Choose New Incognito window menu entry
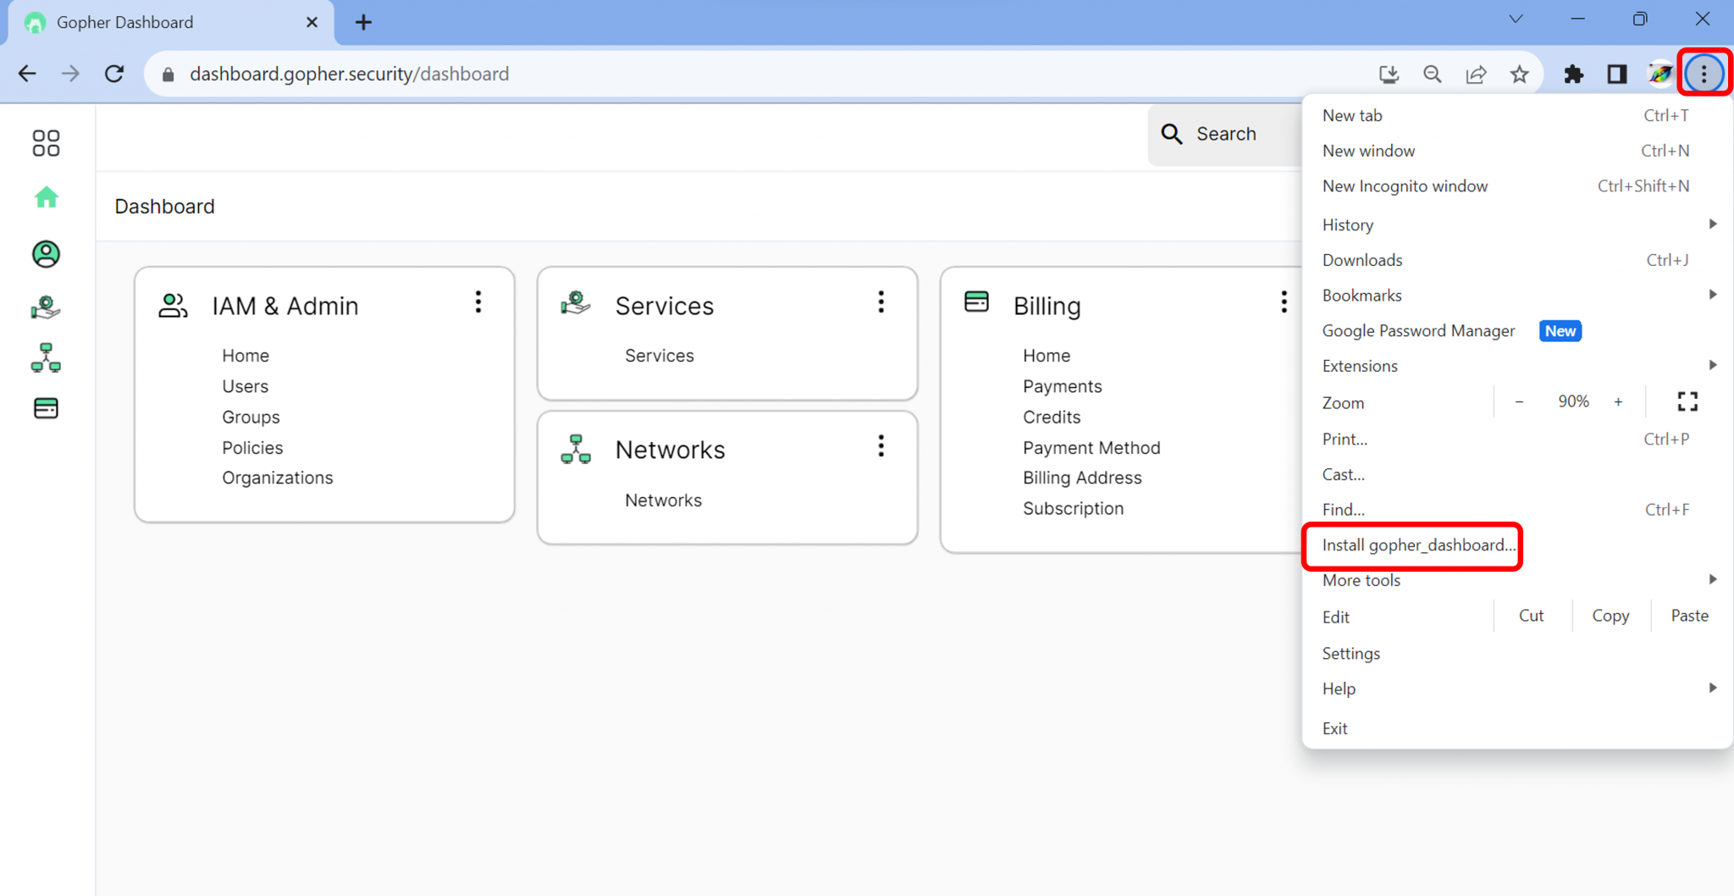The height and width of the screenshot is (896, 1734). click(1405, 186)
